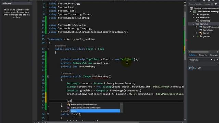Pick RetrieveVirtualItemEventArgs from autocomplete list
This screenshot has height=123, width=219.
[84, 105]
